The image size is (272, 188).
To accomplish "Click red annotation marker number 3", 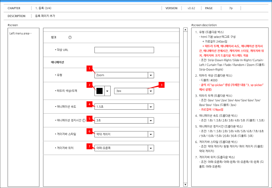I will tap(162, 85).
